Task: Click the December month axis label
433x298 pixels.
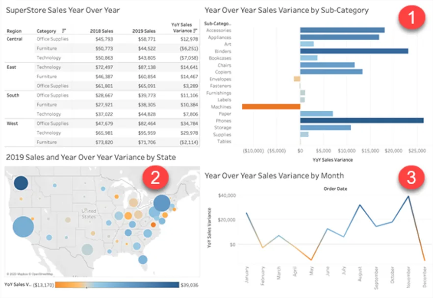Action: click(425, 277)
